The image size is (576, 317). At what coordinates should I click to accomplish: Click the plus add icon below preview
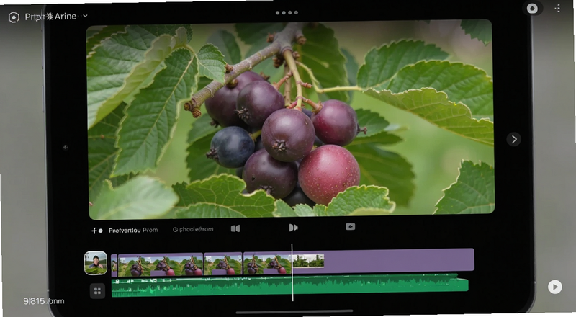coord(94,231)
